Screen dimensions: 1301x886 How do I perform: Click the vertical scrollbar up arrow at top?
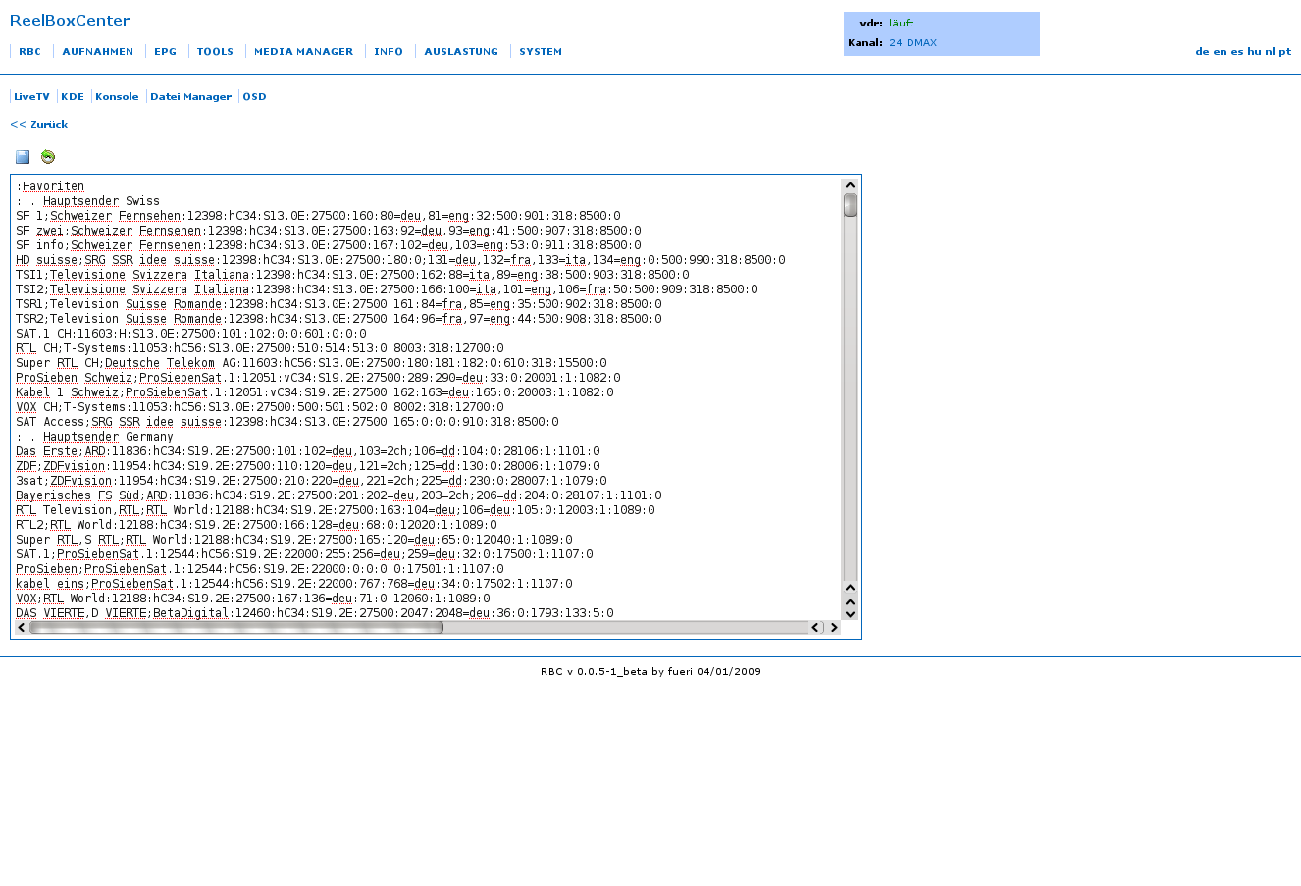pos(850,185)
